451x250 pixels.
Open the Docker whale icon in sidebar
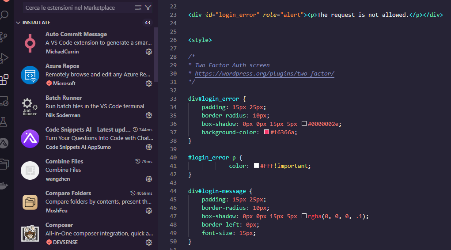(x=4, y=186)
